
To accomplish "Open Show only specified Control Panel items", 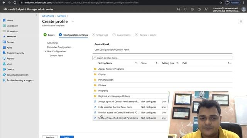I will pyautogui.click(x=118, y=118).
